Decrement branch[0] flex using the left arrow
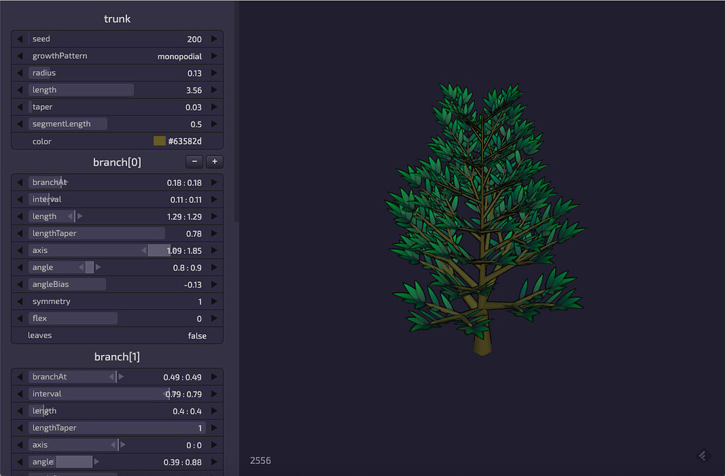The width and height of the screenshot is (725, 476). [19, 318]
